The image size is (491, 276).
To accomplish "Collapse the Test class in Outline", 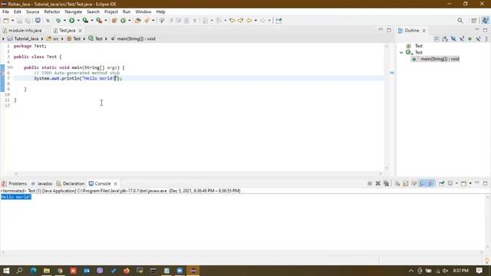I will pyautogui.click(x=401, y=53).
